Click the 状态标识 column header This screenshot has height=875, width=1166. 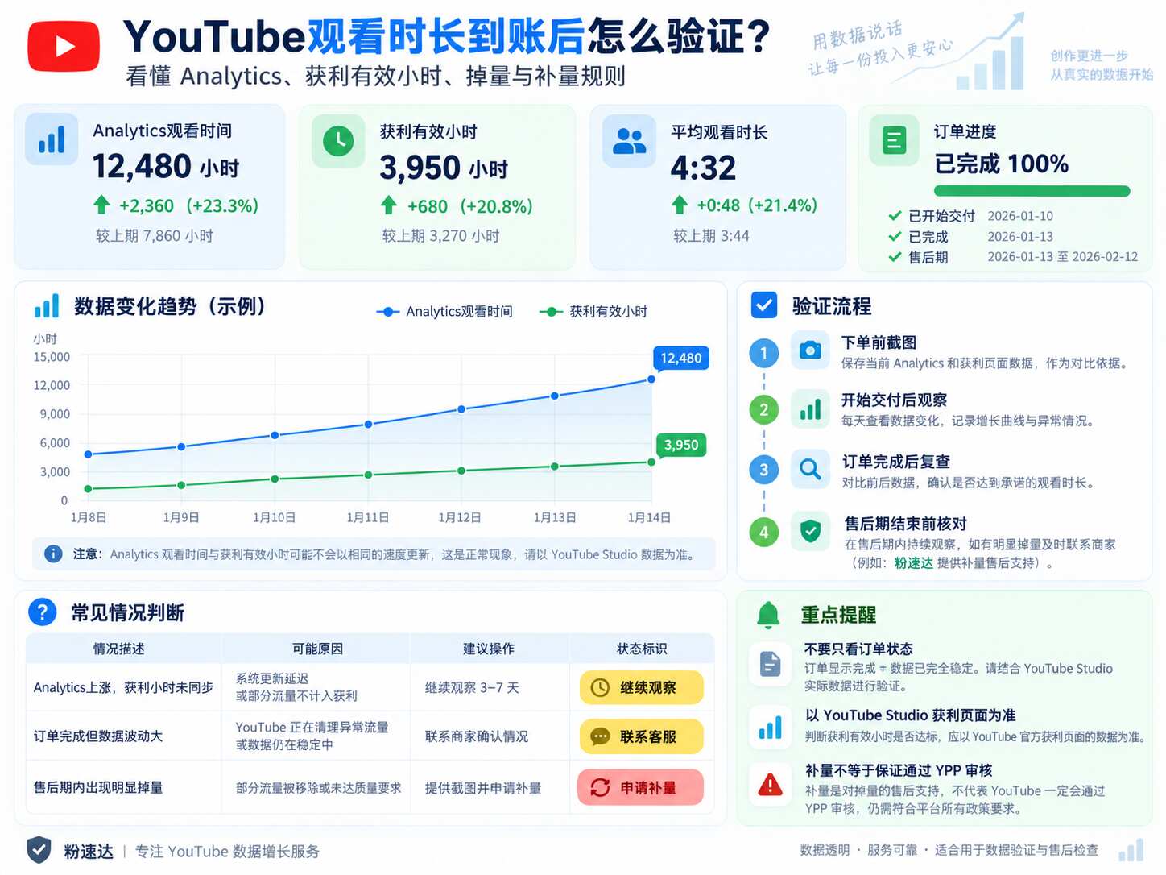click(641, 649)
